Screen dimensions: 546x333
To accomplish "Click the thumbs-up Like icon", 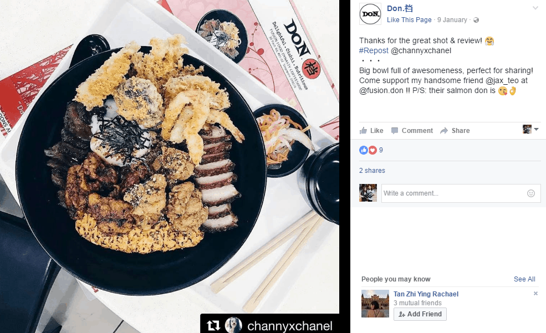I will [363, 131].
